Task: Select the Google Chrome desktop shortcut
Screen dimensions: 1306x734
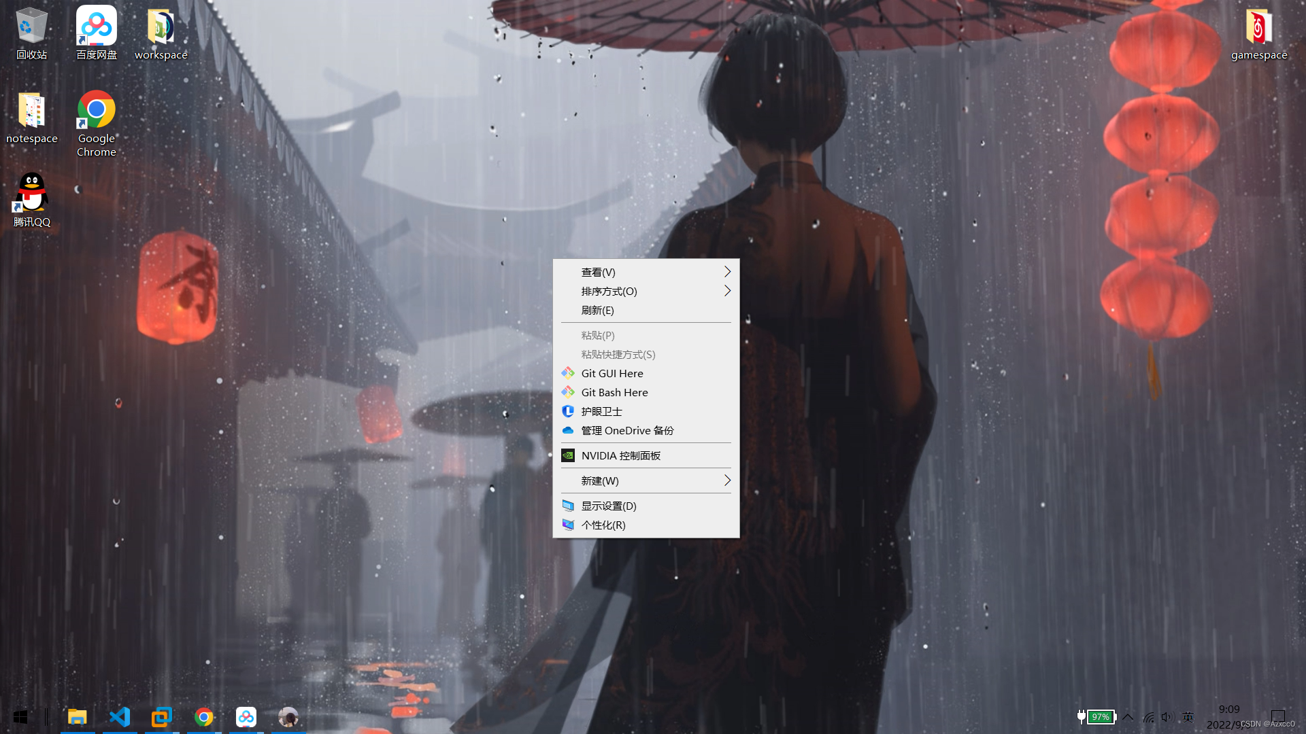Action: 96,124
